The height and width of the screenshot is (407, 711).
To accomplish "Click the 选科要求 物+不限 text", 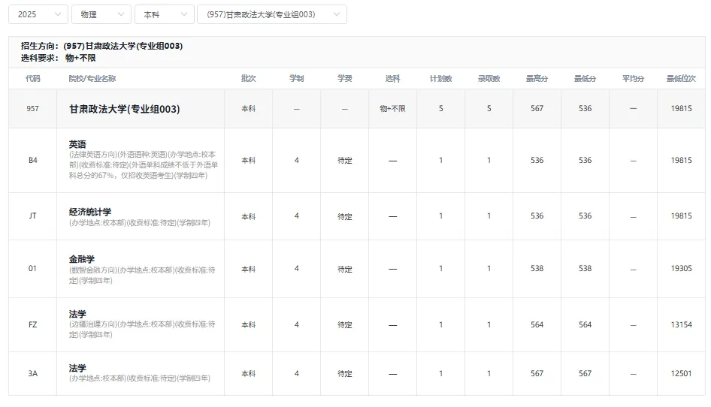I will [x=58, y=58].
